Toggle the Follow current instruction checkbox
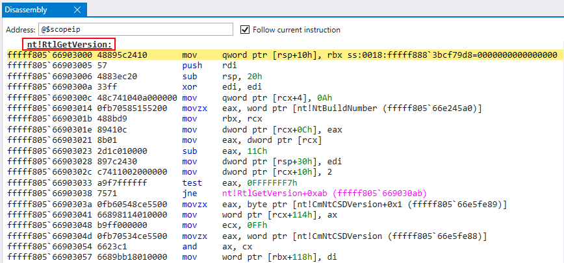The width and height of the screenshot is (564, 263). pos(245,29)
